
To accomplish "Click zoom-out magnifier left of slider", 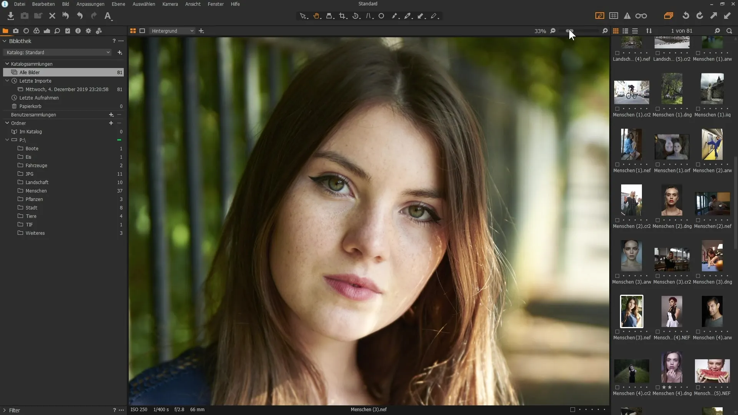I will 553,31.
